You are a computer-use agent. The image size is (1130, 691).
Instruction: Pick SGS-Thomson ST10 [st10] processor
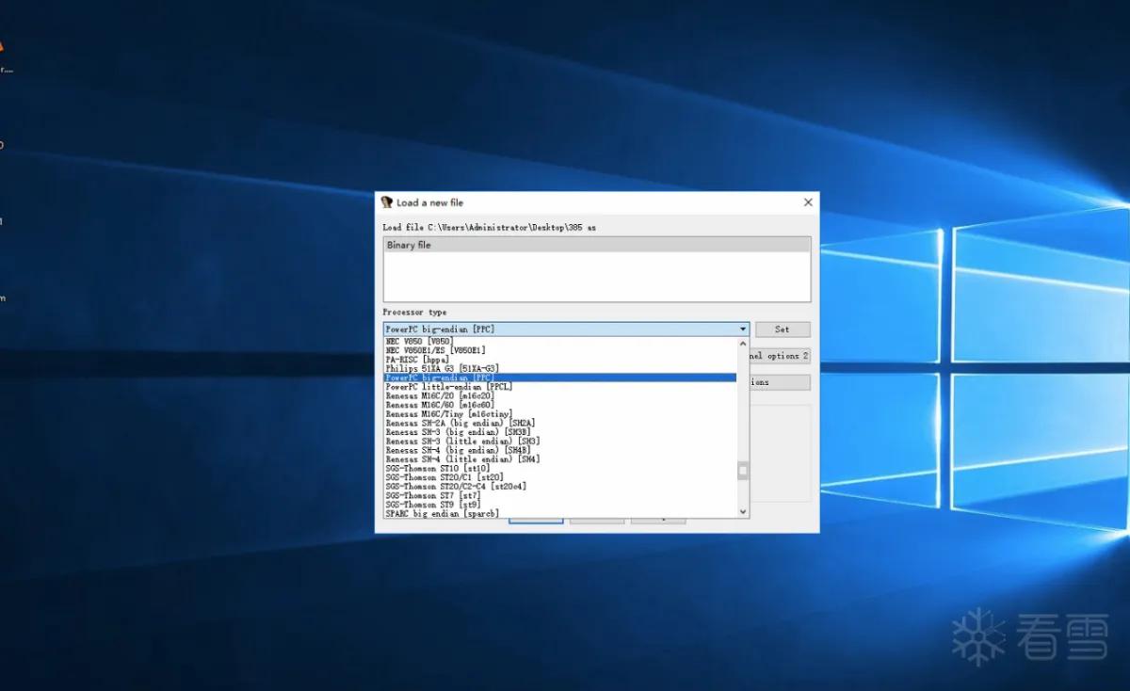(560, 469)
